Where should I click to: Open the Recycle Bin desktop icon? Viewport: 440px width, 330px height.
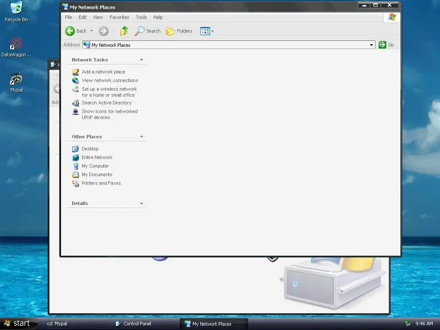tap(16, 12)
